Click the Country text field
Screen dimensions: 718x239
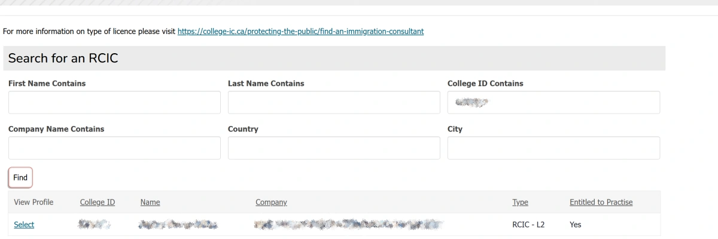[x=334, y=148]
